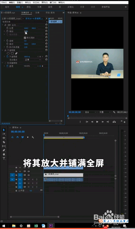
Task: Go to Out point in Program monitor
Action: click(x=108, y=122)
